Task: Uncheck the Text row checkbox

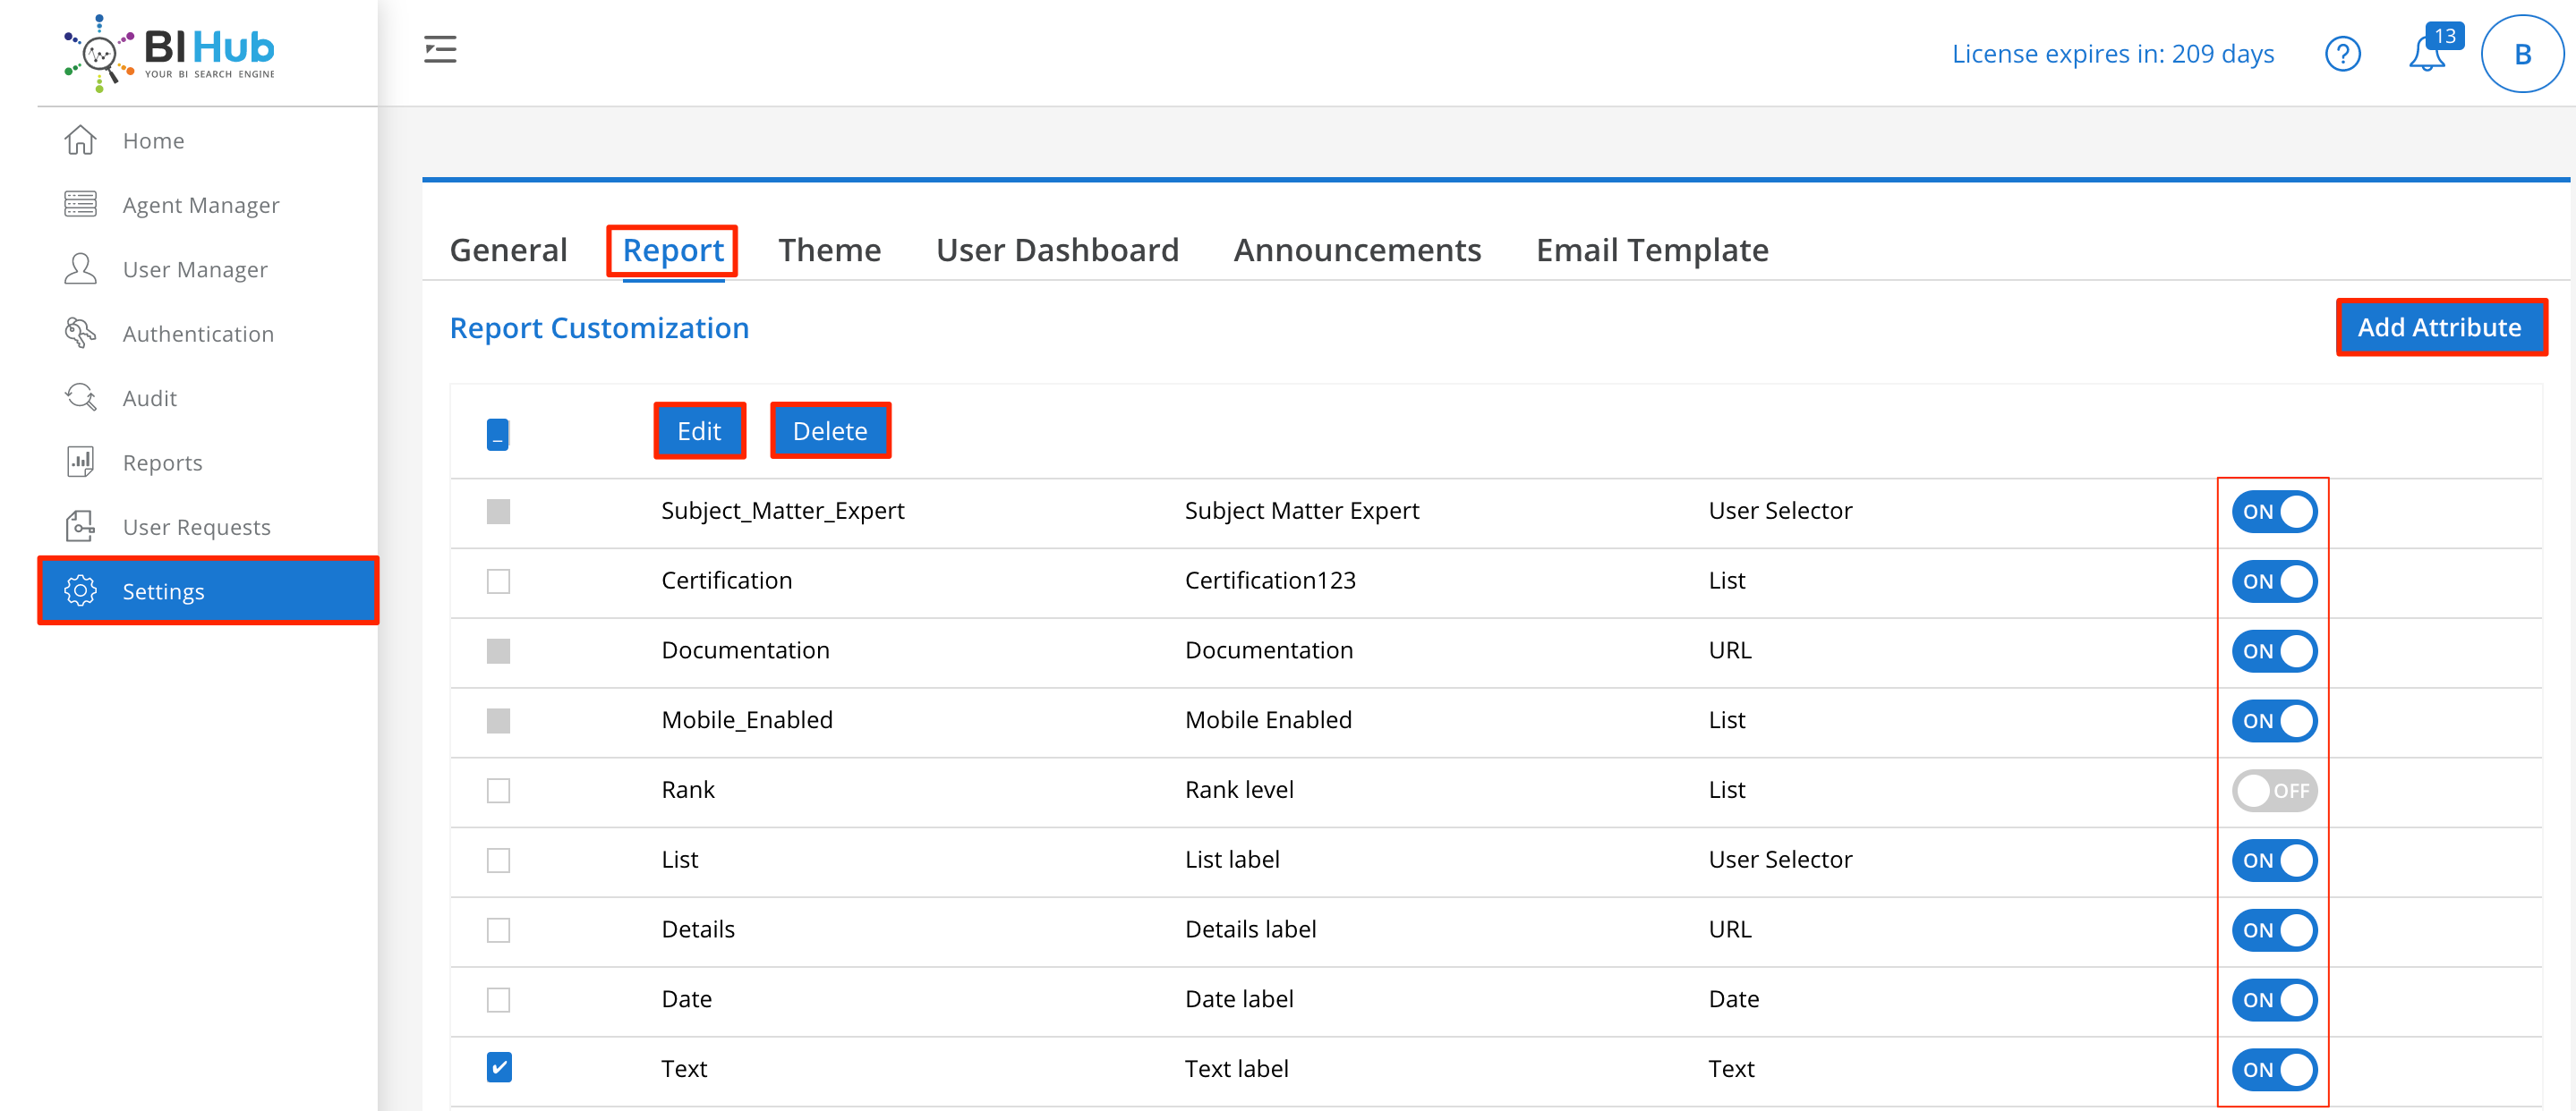Action: tap(499, 1067)
